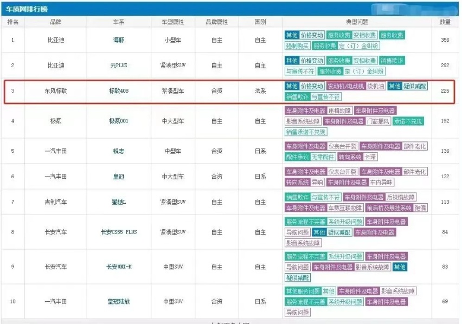Click the 法系 country cell
This screenshot has height=324, width=462.
click(x=260, y=90)
